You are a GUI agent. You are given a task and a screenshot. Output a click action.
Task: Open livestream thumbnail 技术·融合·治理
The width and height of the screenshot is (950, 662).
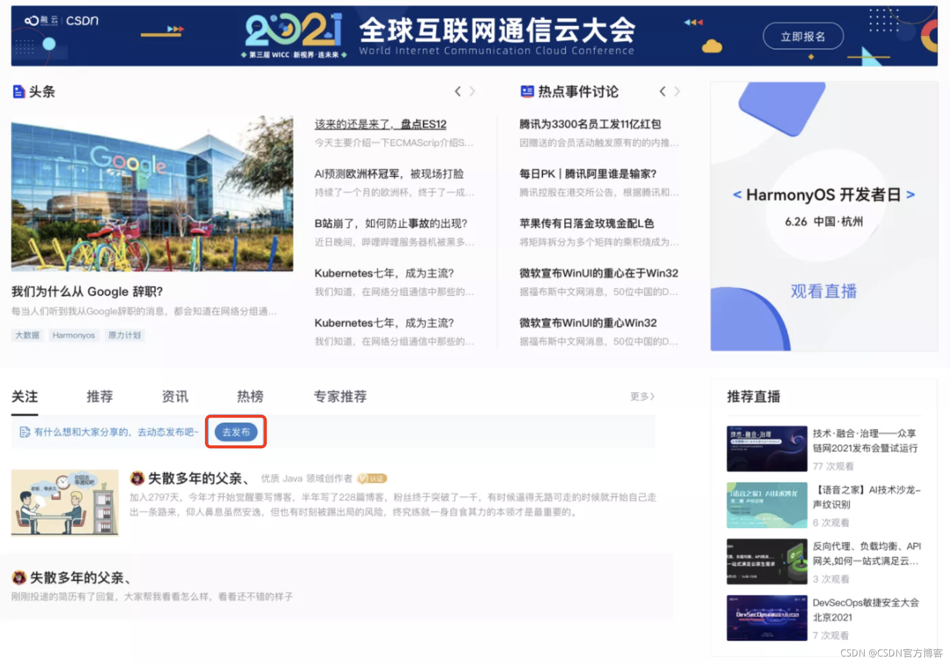pyautogui.click(x=767, y=448)
